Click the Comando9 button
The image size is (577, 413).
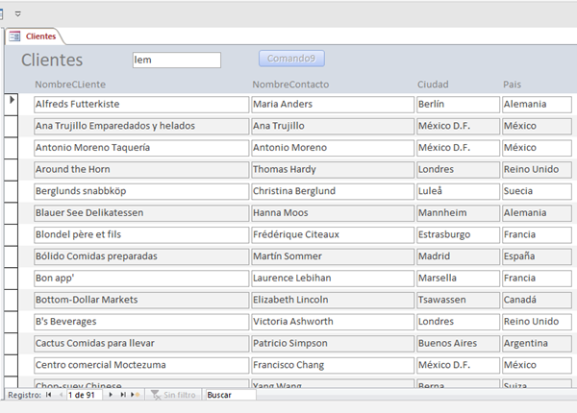tap(291, 59)
